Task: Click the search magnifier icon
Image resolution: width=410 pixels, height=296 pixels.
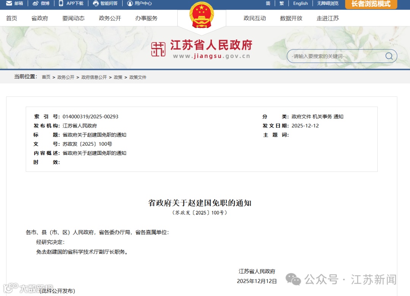Action: point(389,56)
